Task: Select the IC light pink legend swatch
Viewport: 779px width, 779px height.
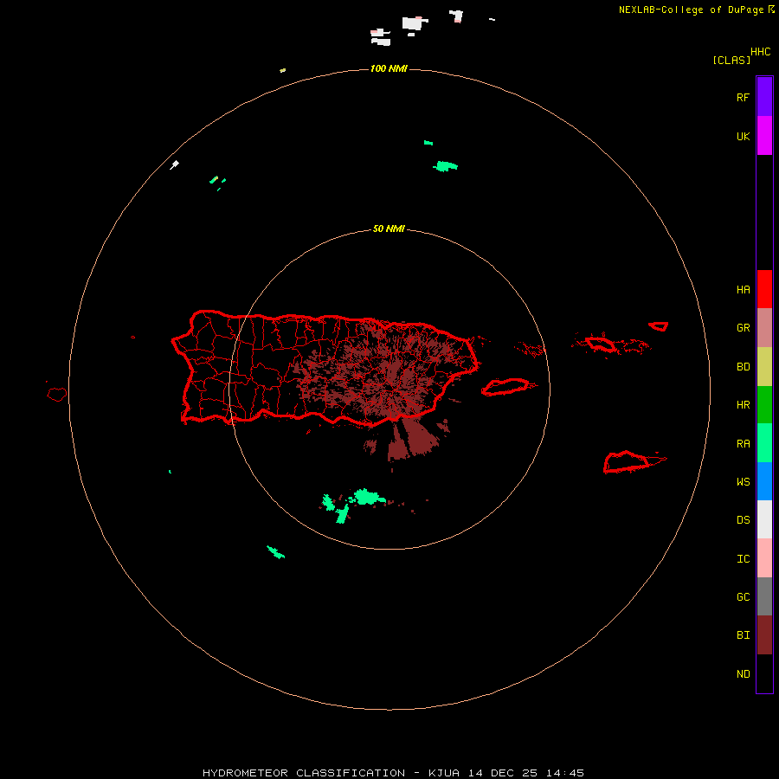Action: [764, 558]
